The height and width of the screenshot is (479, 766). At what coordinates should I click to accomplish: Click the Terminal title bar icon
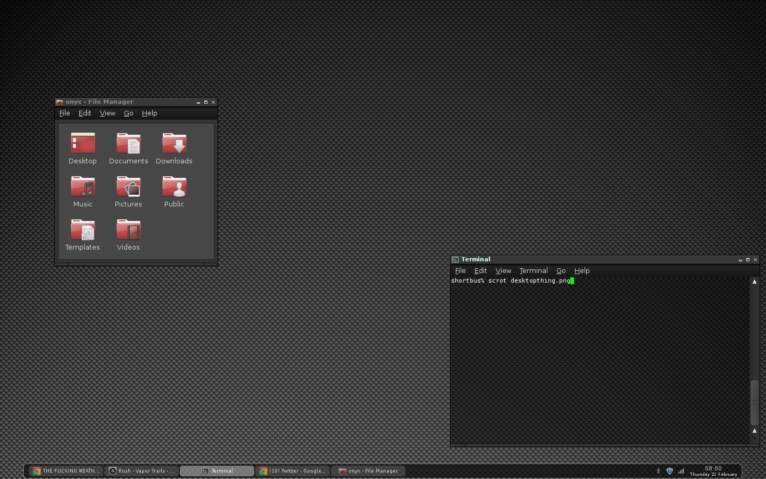click(455, 260)
